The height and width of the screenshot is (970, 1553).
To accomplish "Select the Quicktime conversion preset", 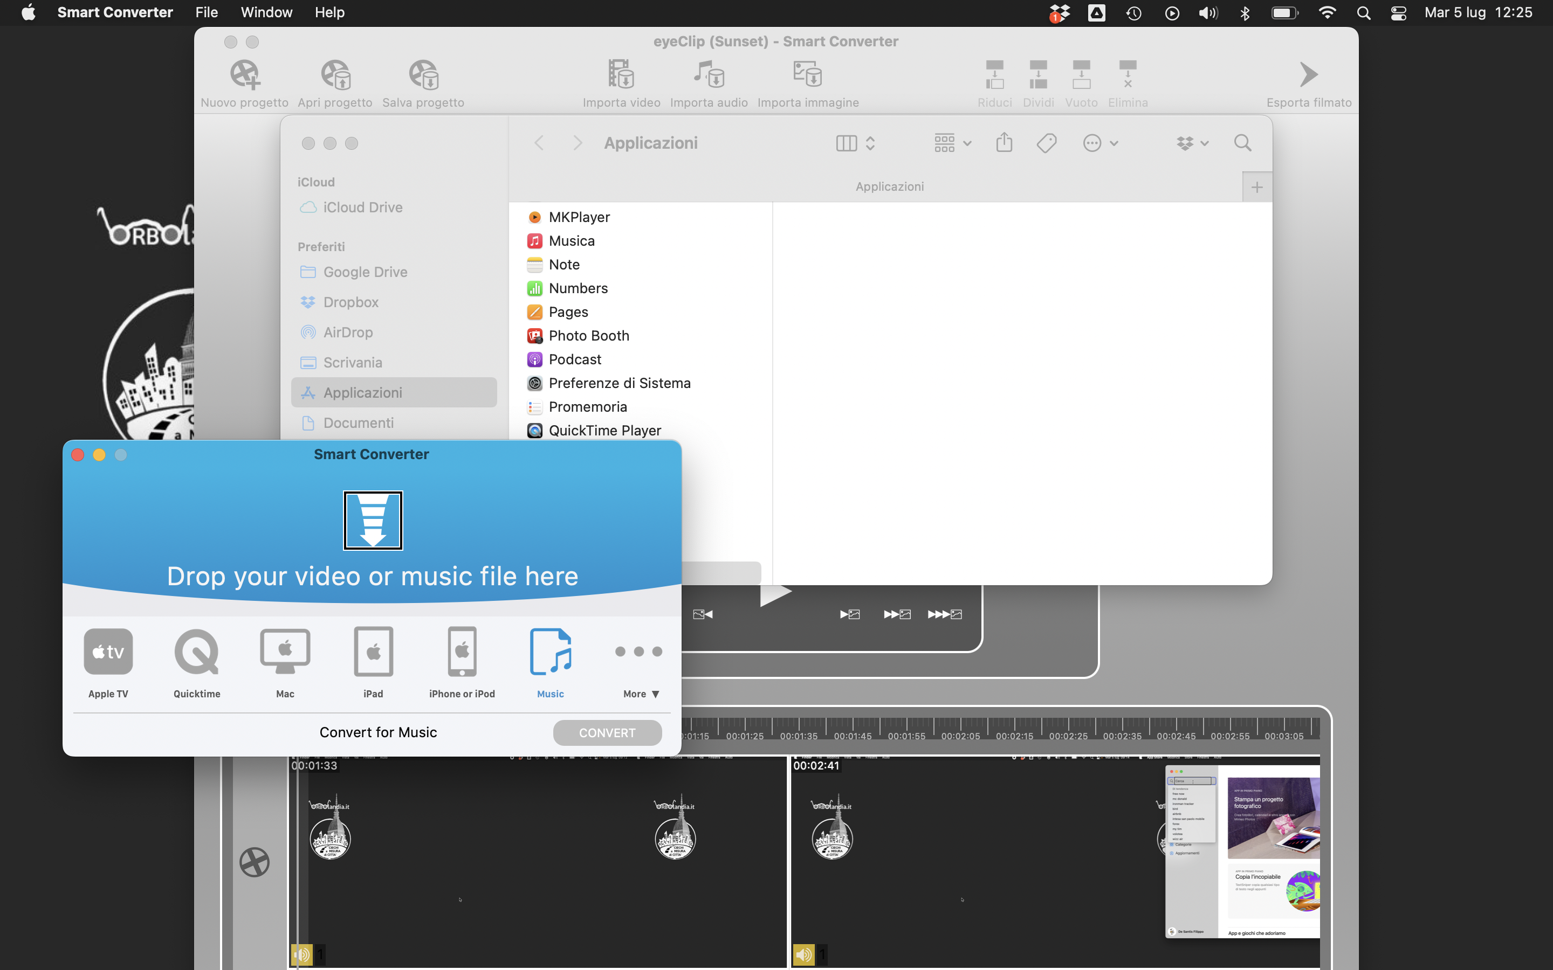I will [x=196, y=651].
